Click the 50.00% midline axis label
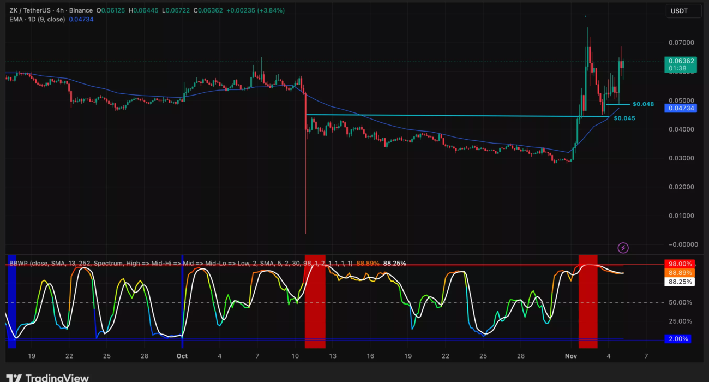This screenshot has height=382, width=709. (x=680, y=302)
